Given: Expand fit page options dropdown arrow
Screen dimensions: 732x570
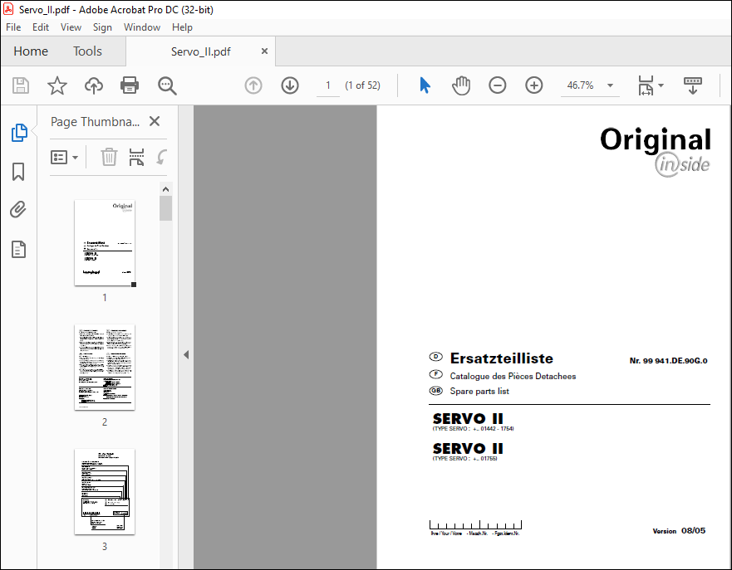Looking at the screenshot, I should pos(661,85).
